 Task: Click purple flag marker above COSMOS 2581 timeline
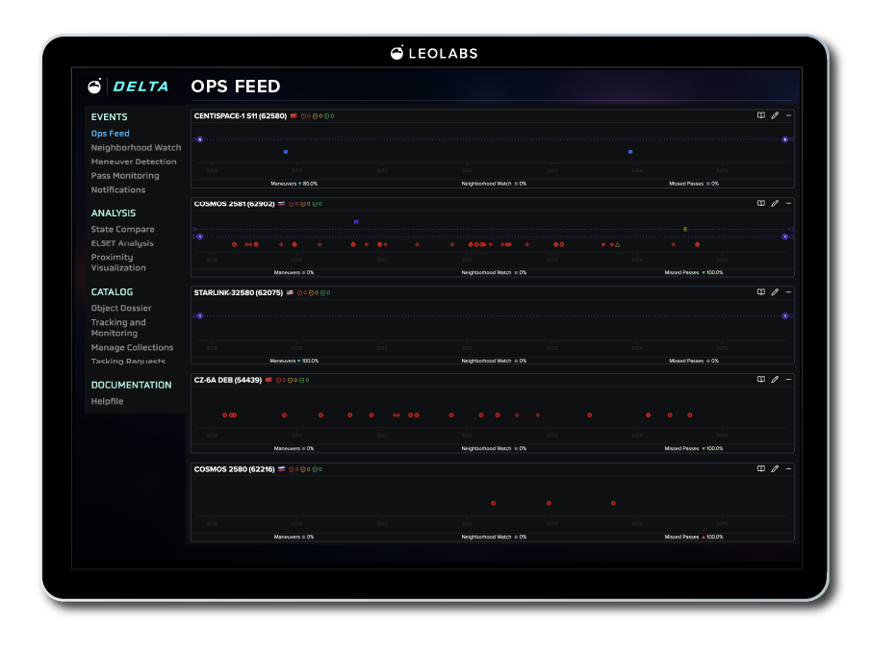click(356, 221)
